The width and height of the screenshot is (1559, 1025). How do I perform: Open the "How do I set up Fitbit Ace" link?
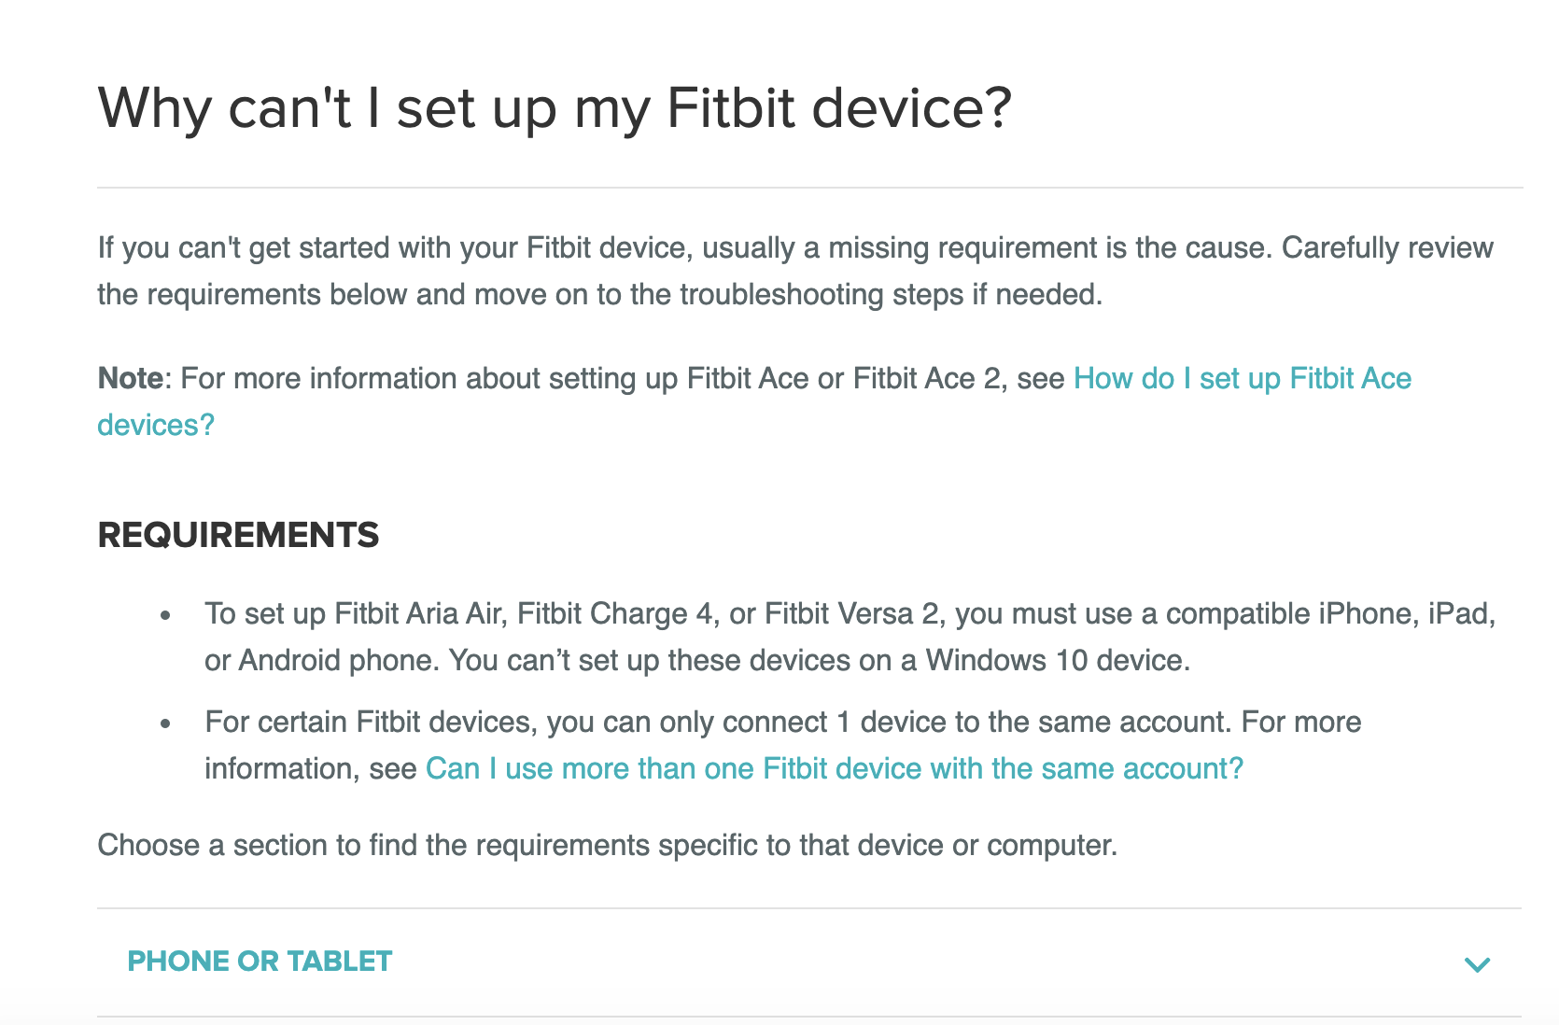click(x=1242, y=378)
